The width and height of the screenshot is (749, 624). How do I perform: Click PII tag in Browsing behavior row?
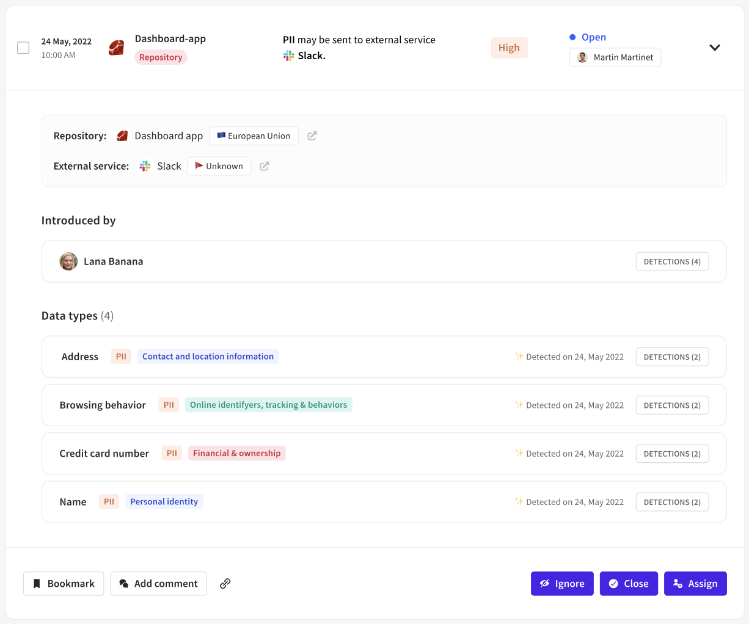point(169,405)
